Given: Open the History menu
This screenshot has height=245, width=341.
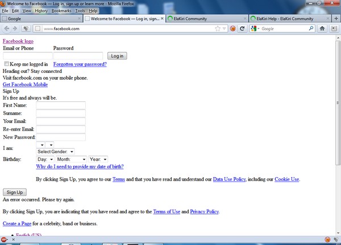Looking at the screenshot, I should click(x=41, y=11).
